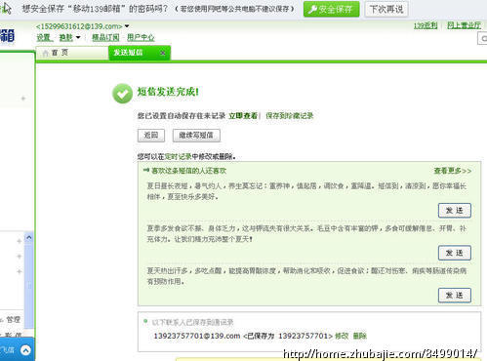The image size is (487, 361).
Task: Send the 夏天热出汗多 suggested message
Action: (455, 296)
